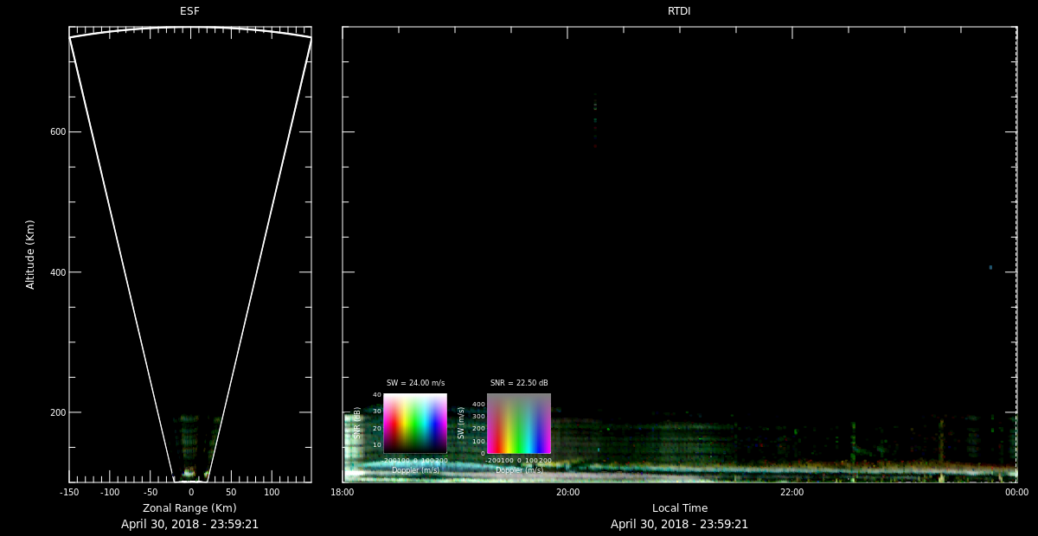Click the 100 zonal range tick label
Image resolution: width=1038 pixels, height=536 pixels.
(272, 493)
